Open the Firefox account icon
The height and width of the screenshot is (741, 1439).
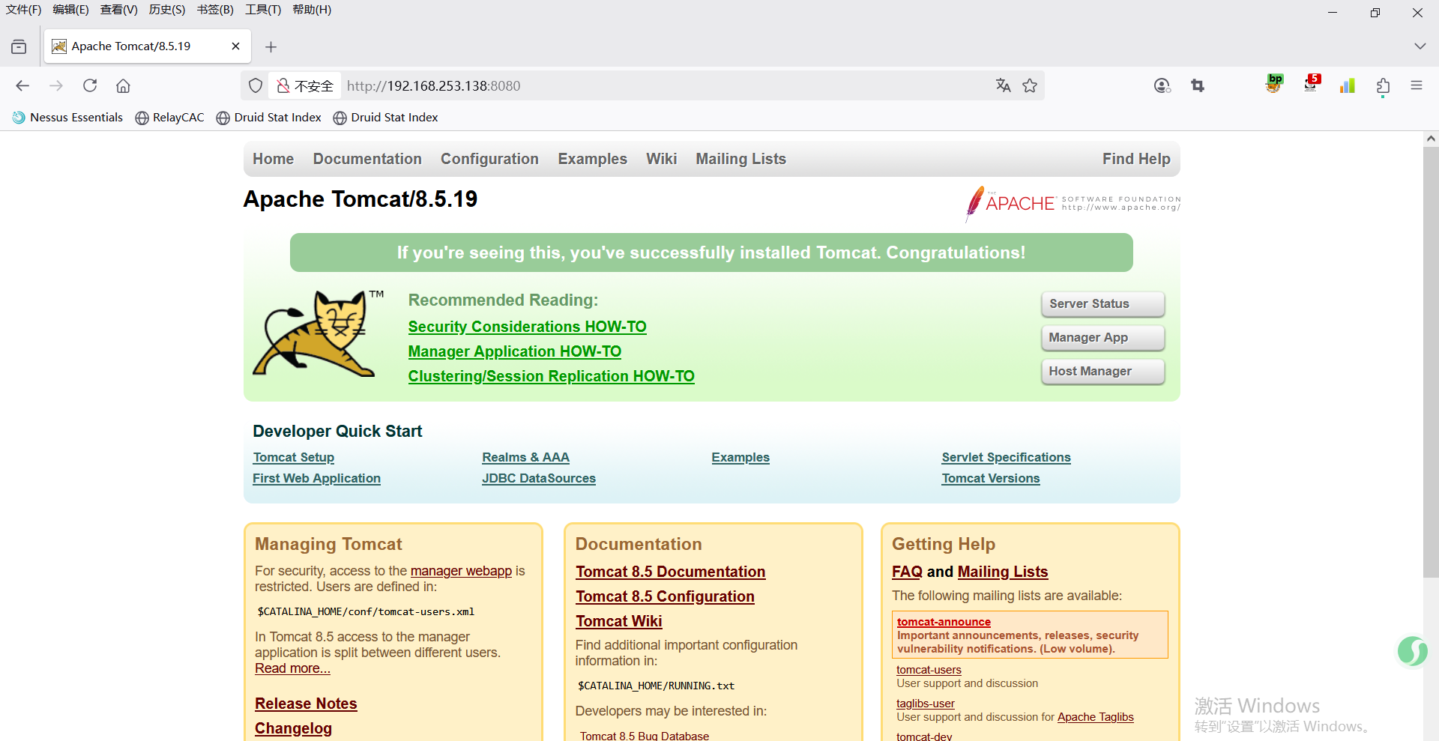pos(1162,85)
